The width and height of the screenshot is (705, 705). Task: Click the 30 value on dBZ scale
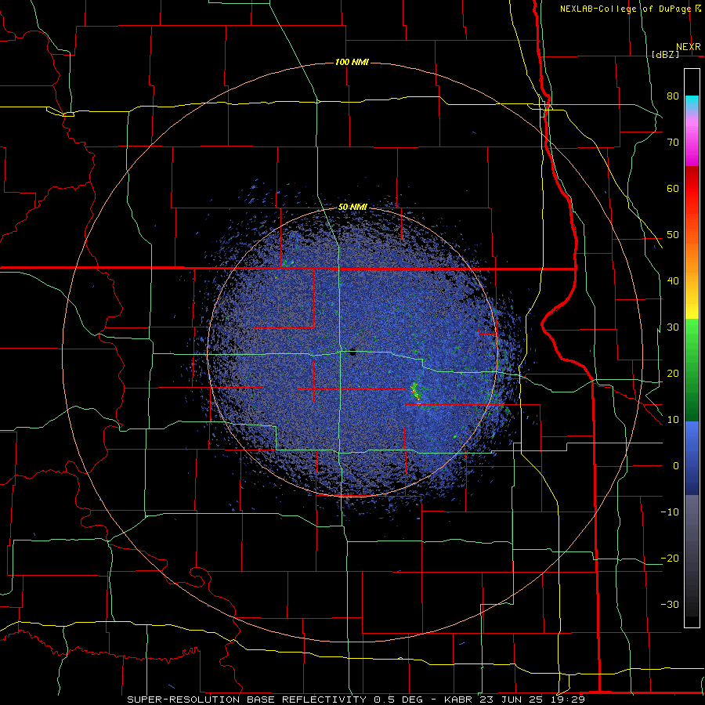point(673,327)
